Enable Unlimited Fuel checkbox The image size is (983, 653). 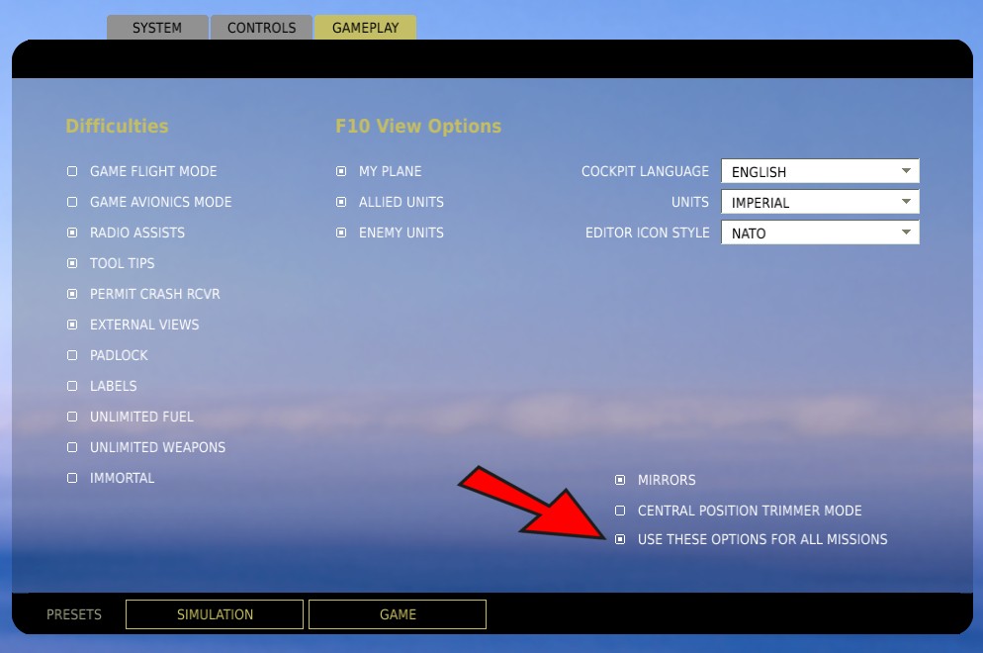pyautogui.click(x=73, y=418)
